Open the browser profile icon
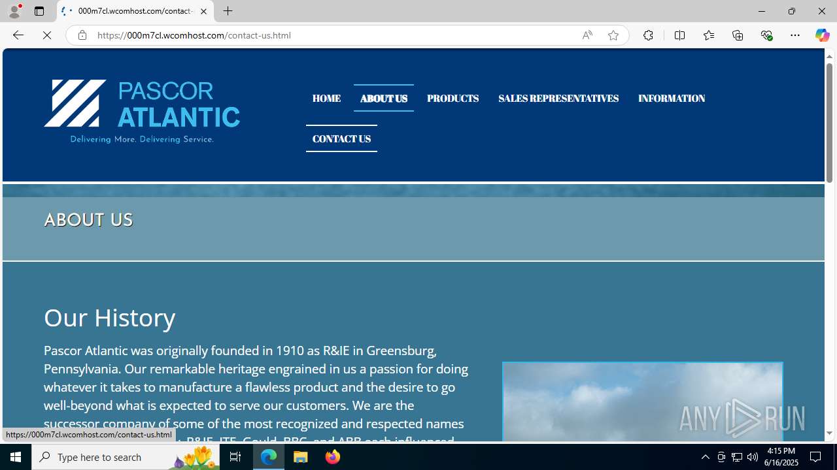The height and width of the screenshot is (470, 837). 14,11
